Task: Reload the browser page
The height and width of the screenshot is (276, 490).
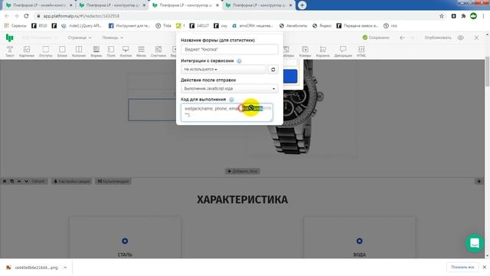Action: click(26, 16)
